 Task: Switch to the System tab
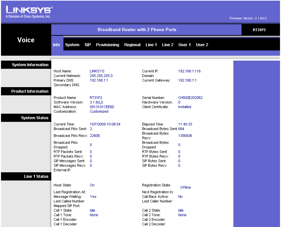pyautogui.click(x=72, y=45)
